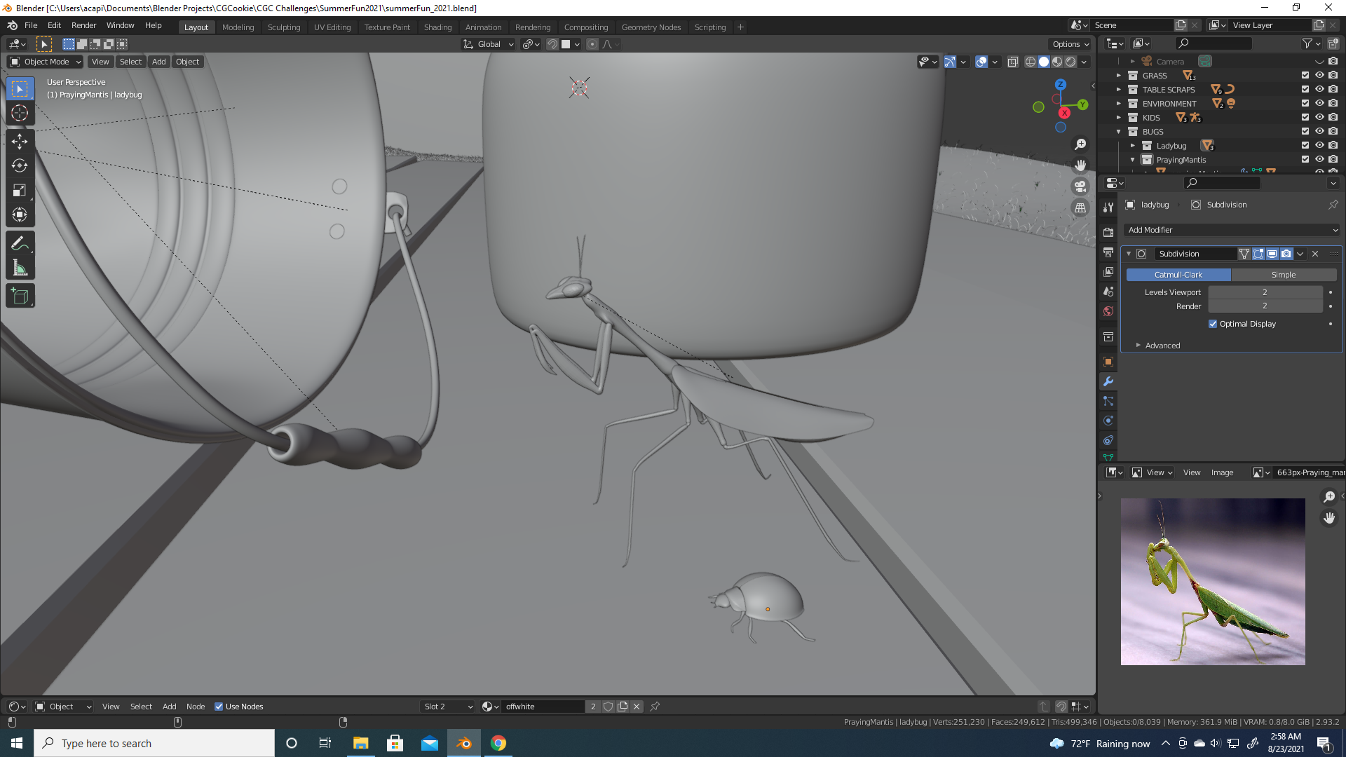Activate the Annotate pencil tool
This screenshot has width=1346, height=757.
[x=20, y=243]
